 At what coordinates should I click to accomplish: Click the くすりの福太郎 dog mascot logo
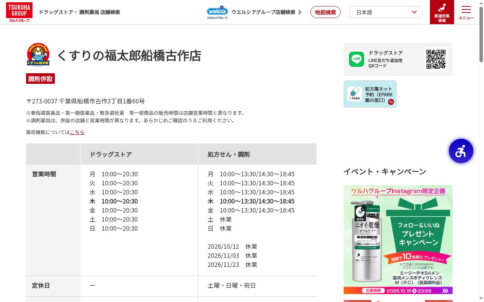(38, 54)
